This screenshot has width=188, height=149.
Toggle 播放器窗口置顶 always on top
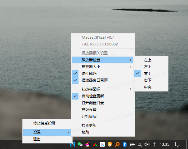point(102,80)
